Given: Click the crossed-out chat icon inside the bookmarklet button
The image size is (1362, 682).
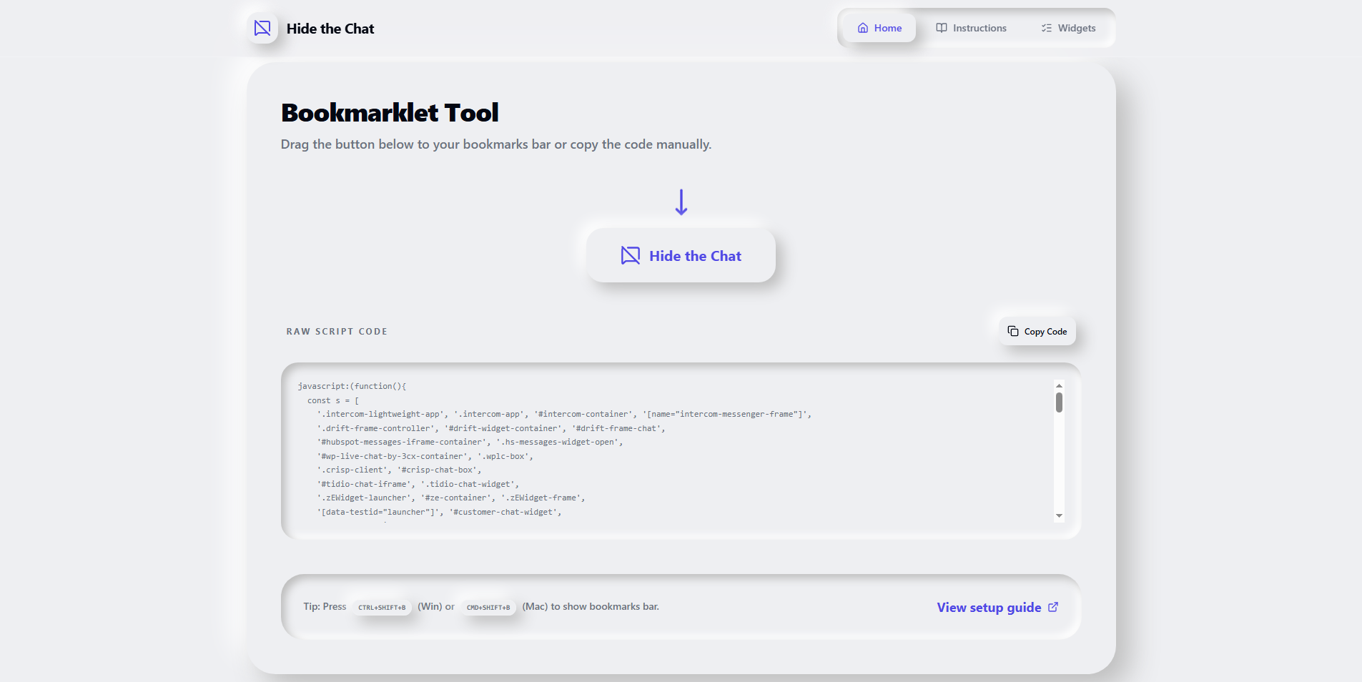Looking at the screenshot, I should (x=630, y=255).
